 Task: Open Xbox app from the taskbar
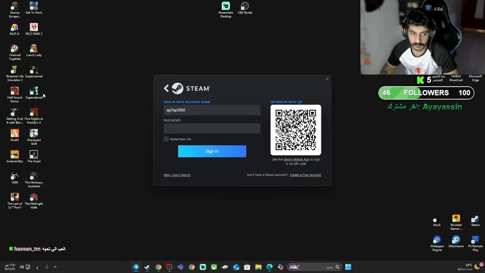(214, 267)
